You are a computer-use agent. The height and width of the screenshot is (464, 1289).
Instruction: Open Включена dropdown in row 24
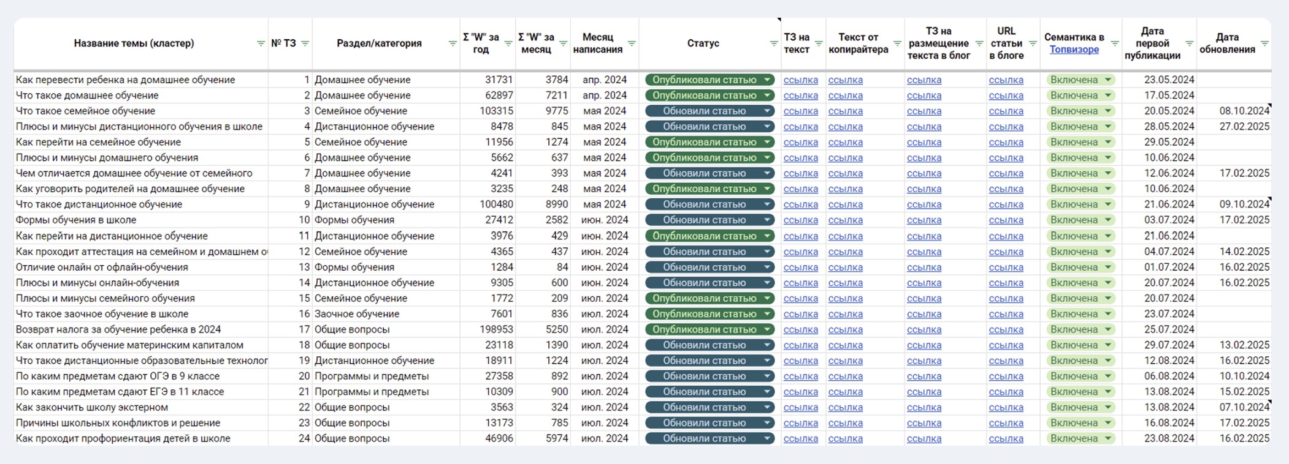(x=1108, y=439)
